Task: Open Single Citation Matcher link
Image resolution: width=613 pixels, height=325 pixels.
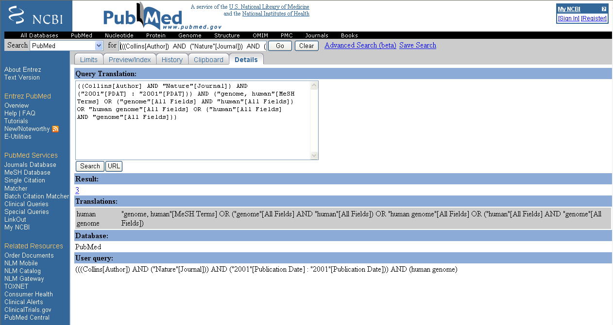Action: [x=25, y=184]
